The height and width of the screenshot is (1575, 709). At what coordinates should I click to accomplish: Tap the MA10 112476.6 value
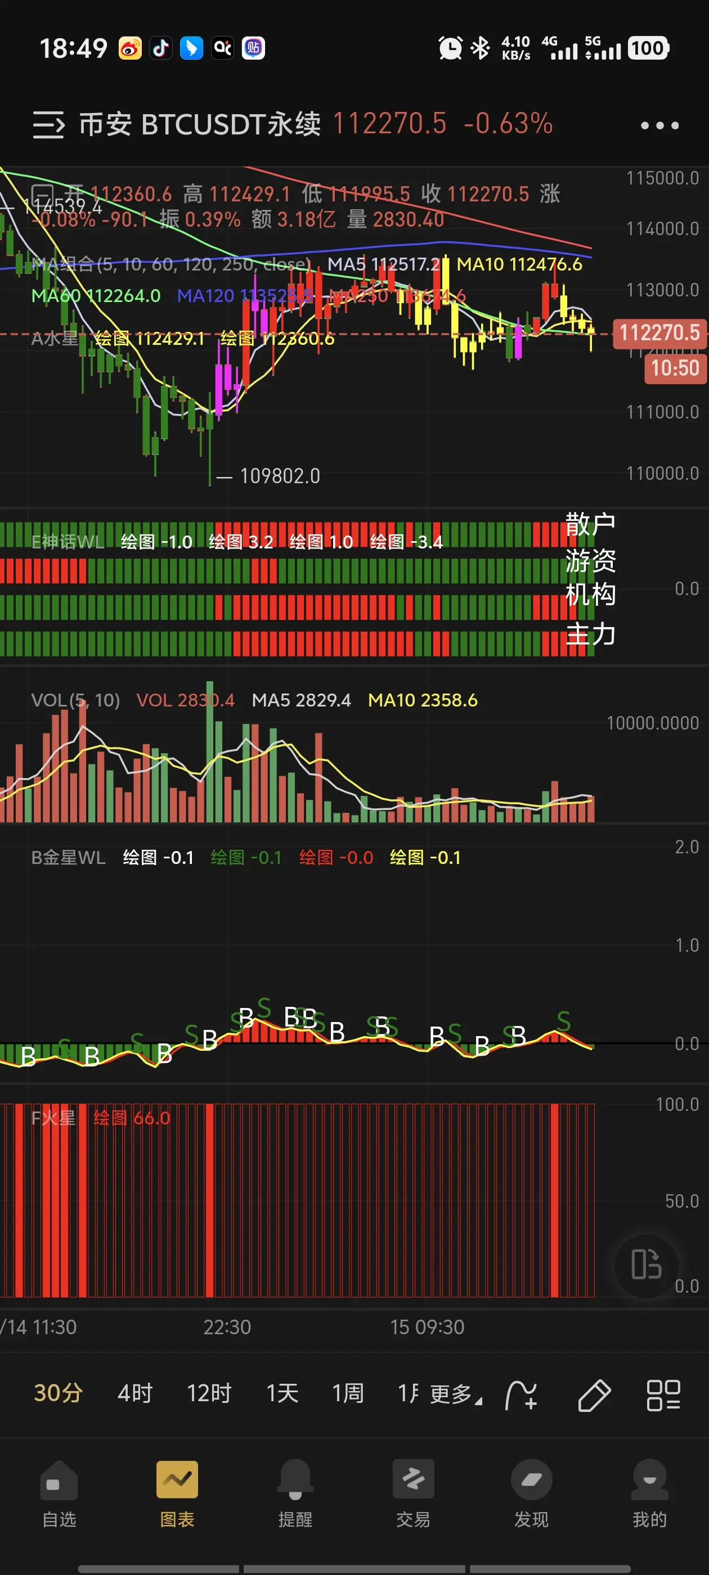[x=519, y=264]
